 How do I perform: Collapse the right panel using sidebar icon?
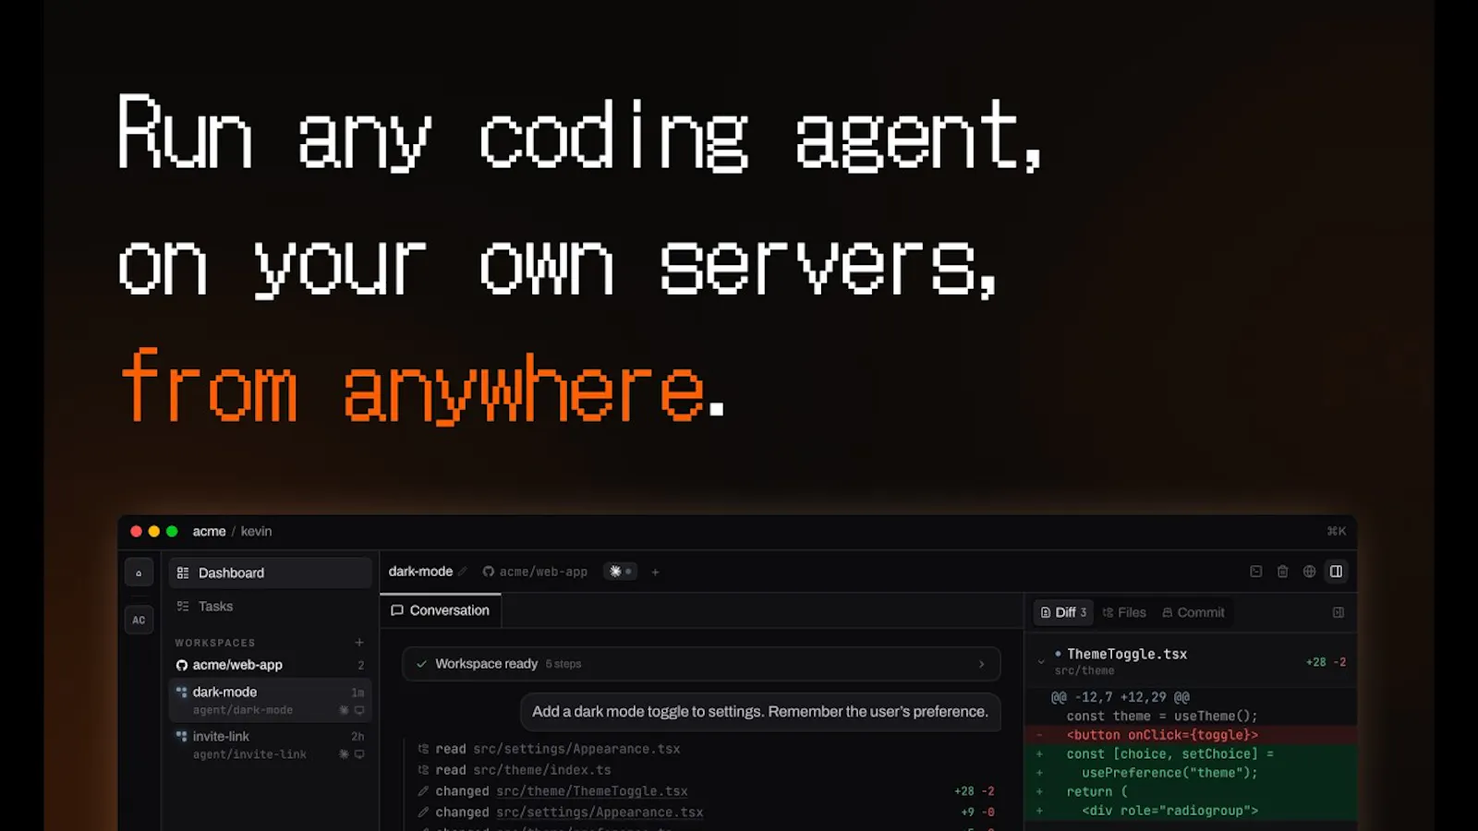[1338, 612]
